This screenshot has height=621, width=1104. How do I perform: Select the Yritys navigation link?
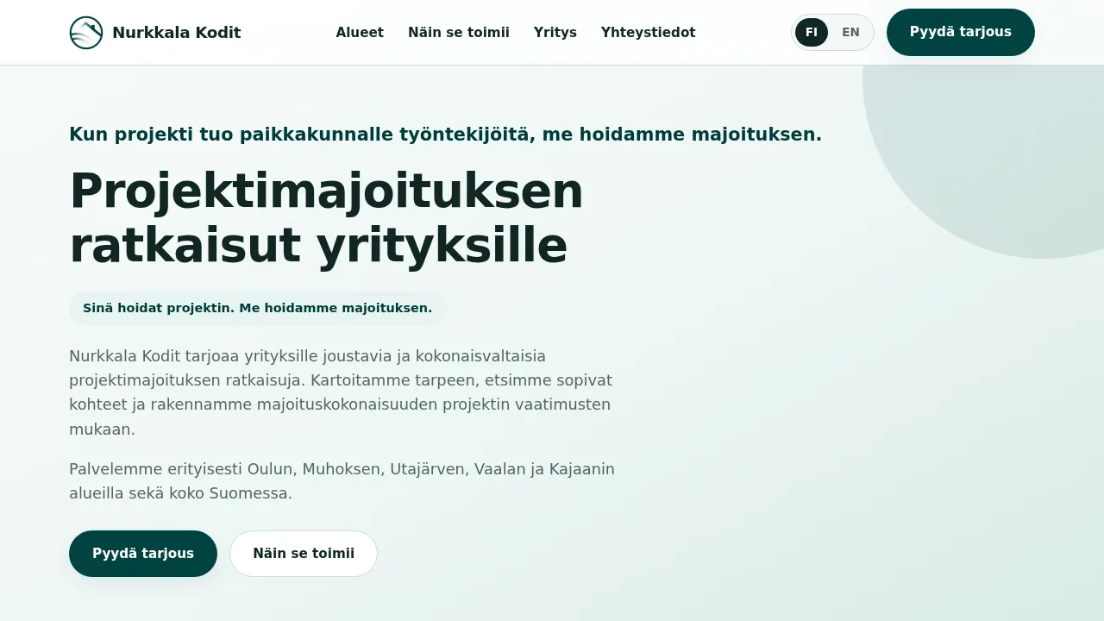555,33
